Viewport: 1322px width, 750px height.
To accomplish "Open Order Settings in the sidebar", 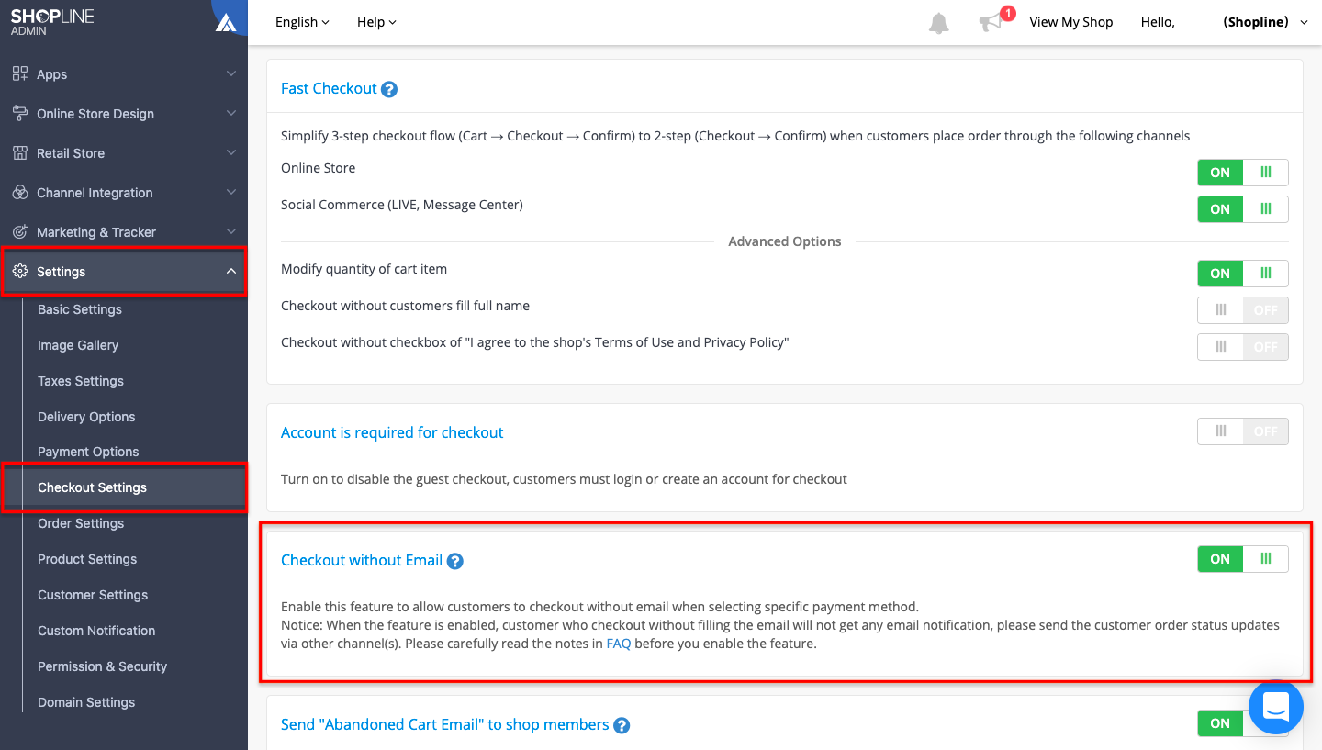I will coord(81,523).
